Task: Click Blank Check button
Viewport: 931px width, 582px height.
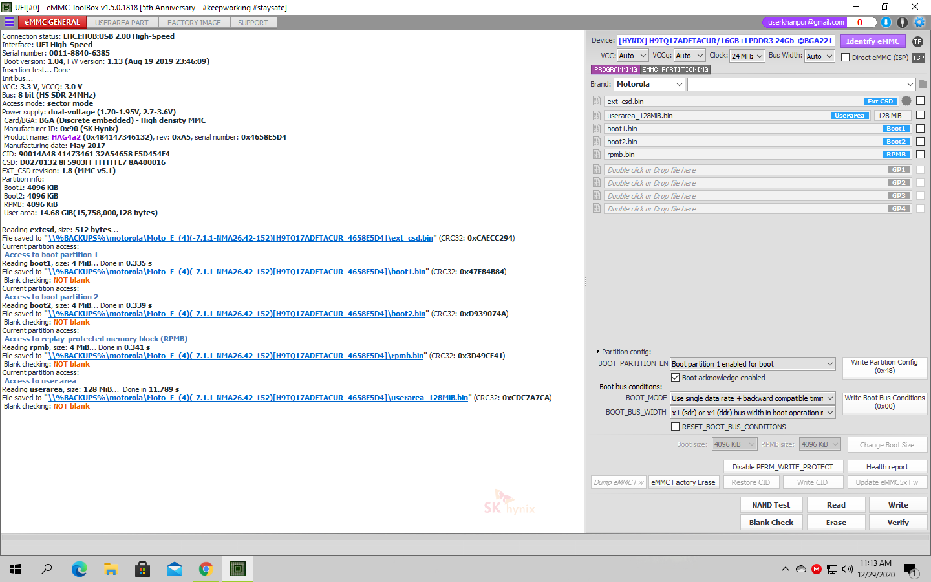Action: point(771,523)
